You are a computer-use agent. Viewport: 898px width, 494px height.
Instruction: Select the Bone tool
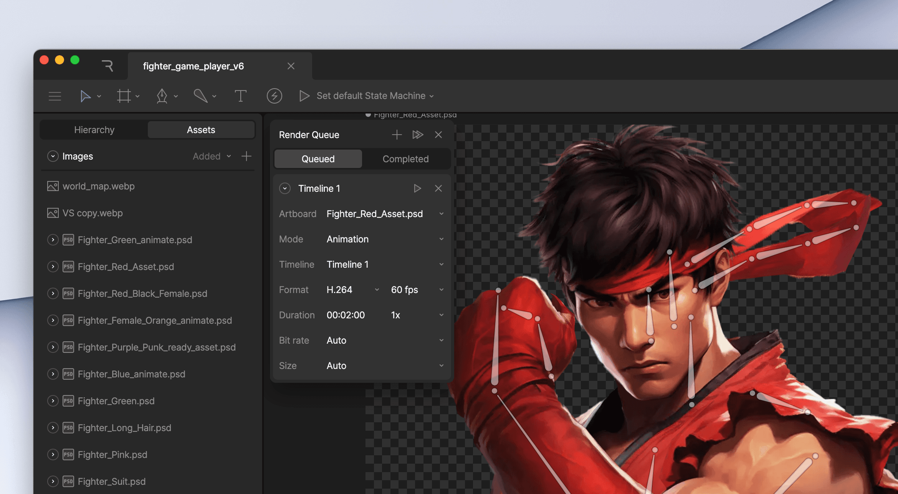coord(200,96)
